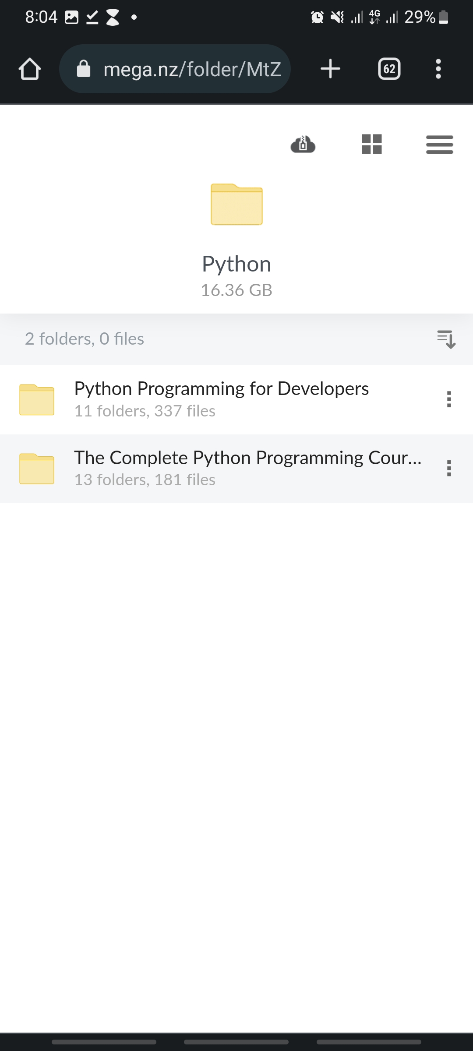Tap folder icon of Python Programming for Developers
The width and height of the screenshot is (473, 1051).
pyautogui.click(x=37, y=399)
